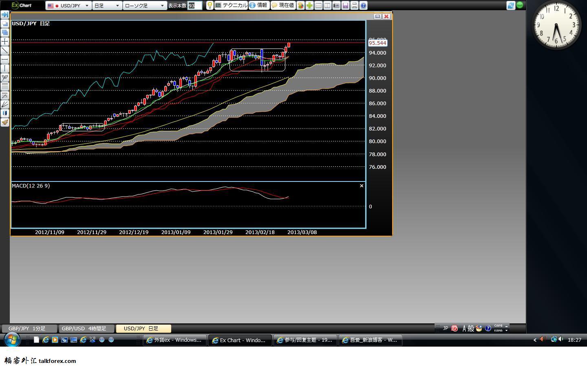Click the blue refresh icon top right
The height and width of the screenshot is (367, 587).
click(511, 5)
